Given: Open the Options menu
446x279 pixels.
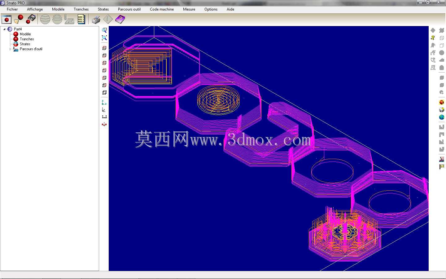Looking at the screenshot, I should [211, 9].
